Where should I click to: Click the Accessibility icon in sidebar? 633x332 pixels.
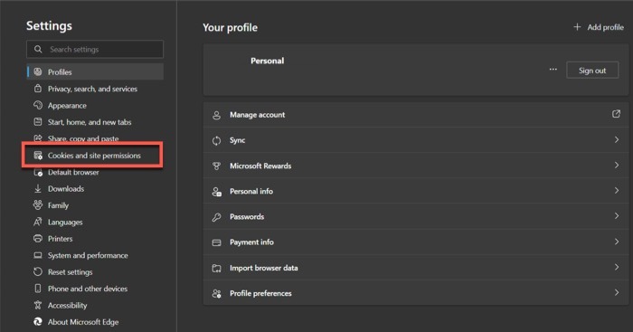(38, 305)
